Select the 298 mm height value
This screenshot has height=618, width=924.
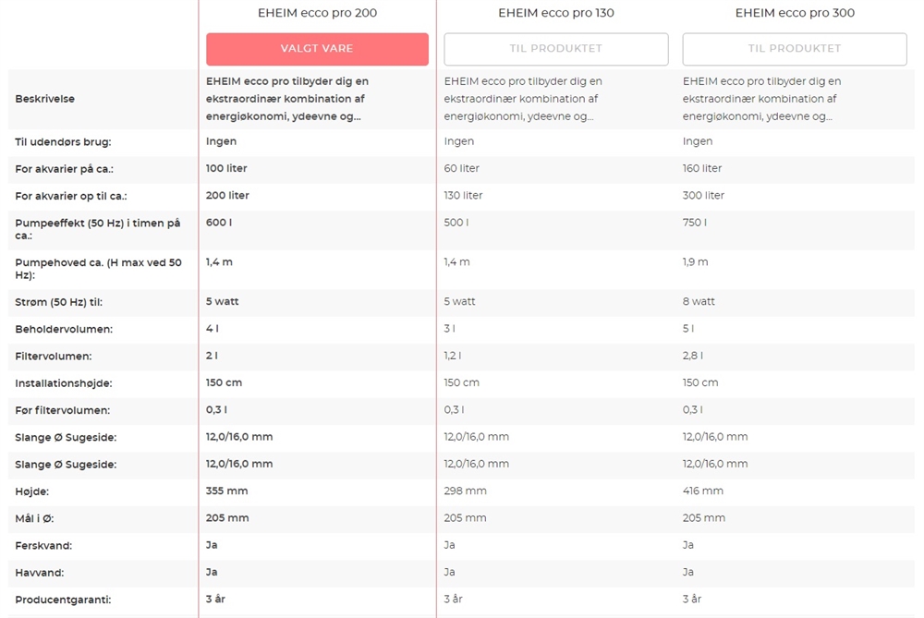[465, 491]
